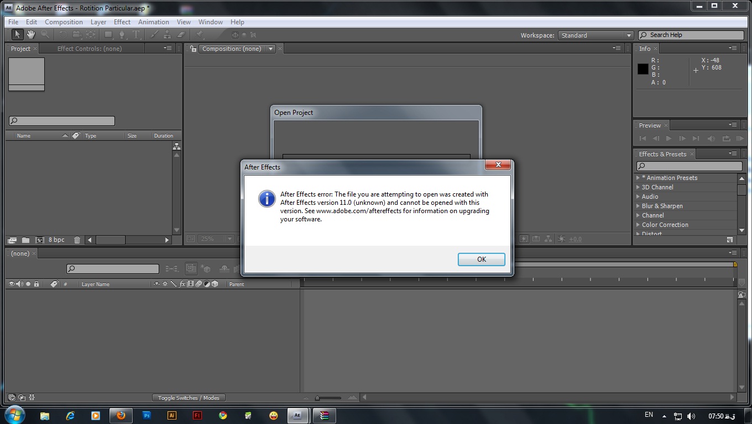This screenshot has width=752, height=424.
Task: Select the Pan Behind tool
Action: (x=91, y=35)
